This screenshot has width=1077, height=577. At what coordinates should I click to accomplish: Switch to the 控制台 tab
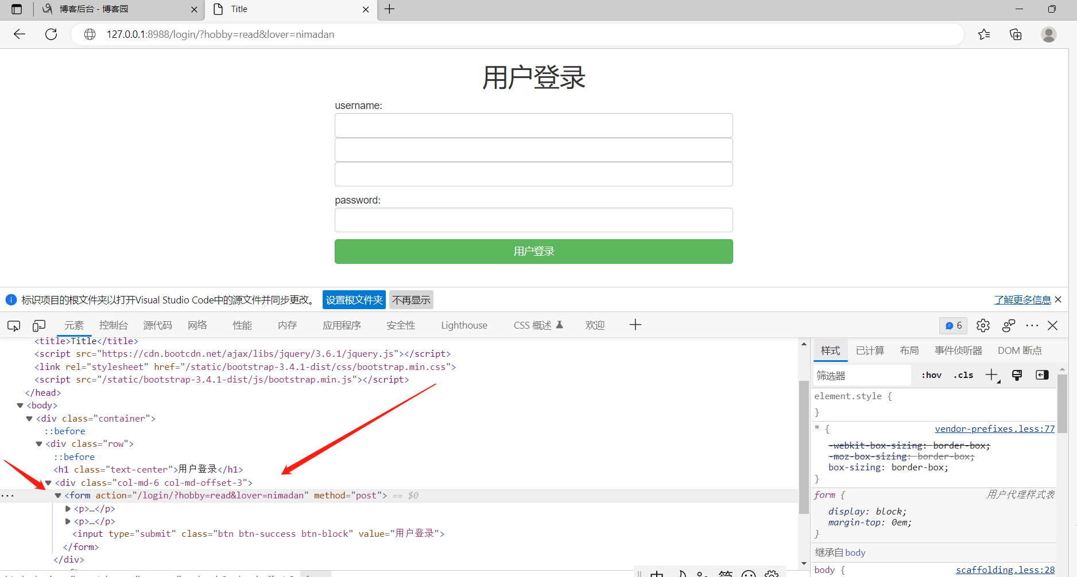[114, 325]
